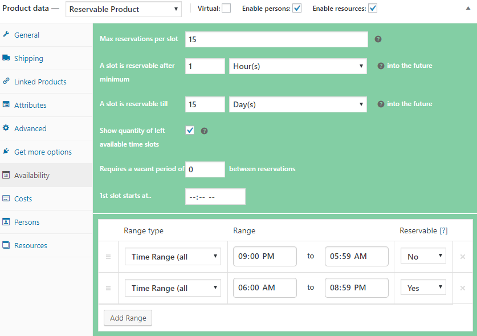Toggle the Virtual checkbox
The height and width of the screenshot is (336, 477).
pos(226,9)
